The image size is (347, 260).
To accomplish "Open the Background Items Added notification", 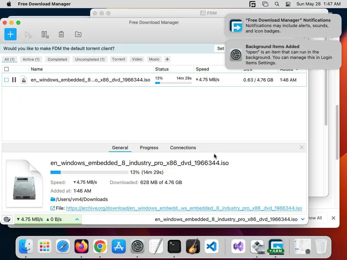I will [x=283, y=55].
